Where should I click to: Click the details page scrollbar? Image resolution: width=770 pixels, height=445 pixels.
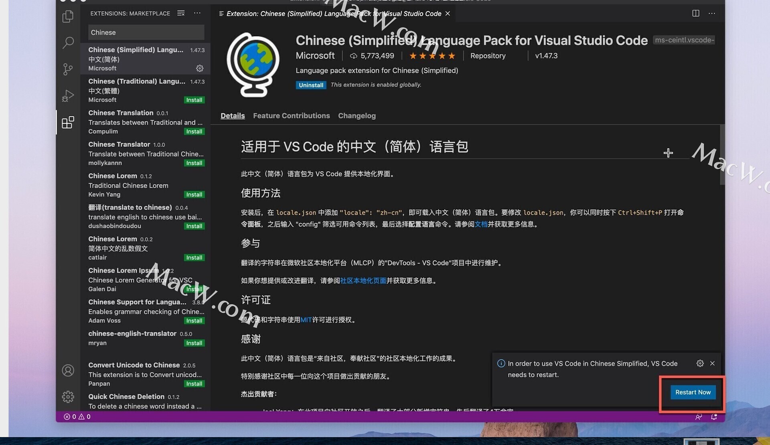(x=722, y=155)
